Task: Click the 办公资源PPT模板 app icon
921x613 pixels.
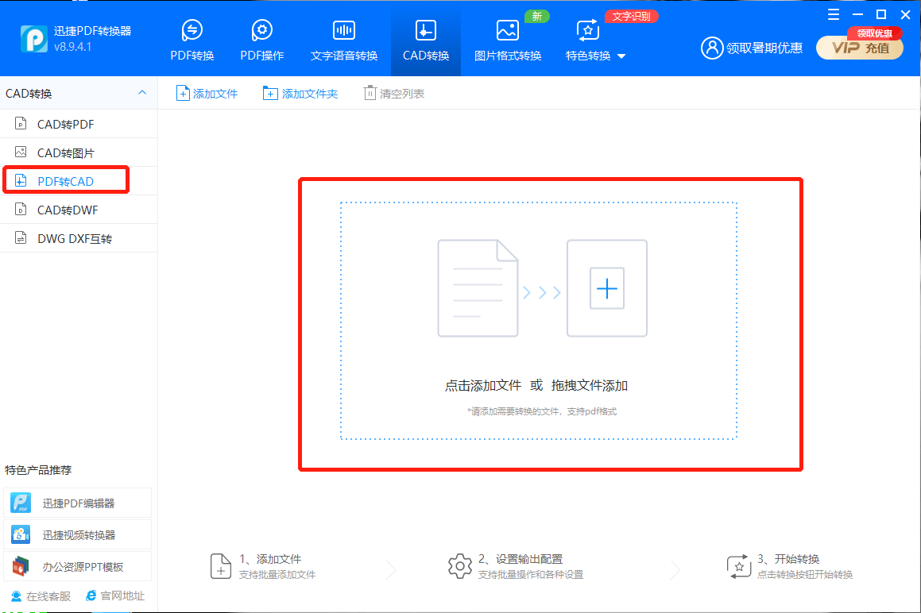Action: click(x=21, y=567)
